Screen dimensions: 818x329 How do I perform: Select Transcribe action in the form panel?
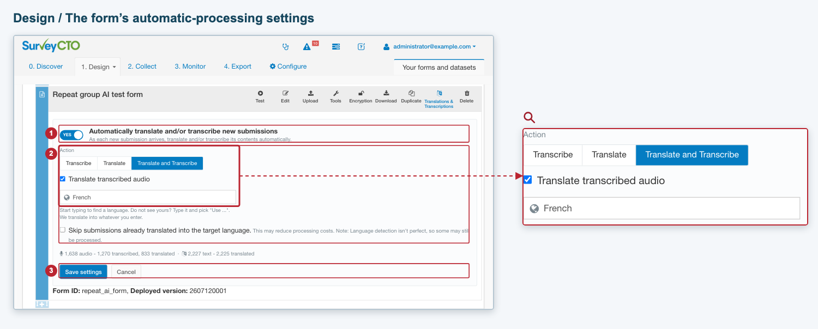(79, 163)
